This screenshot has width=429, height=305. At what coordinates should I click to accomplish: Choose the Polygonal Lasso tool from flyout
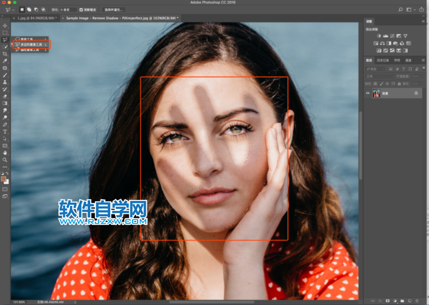pos(30,44)
